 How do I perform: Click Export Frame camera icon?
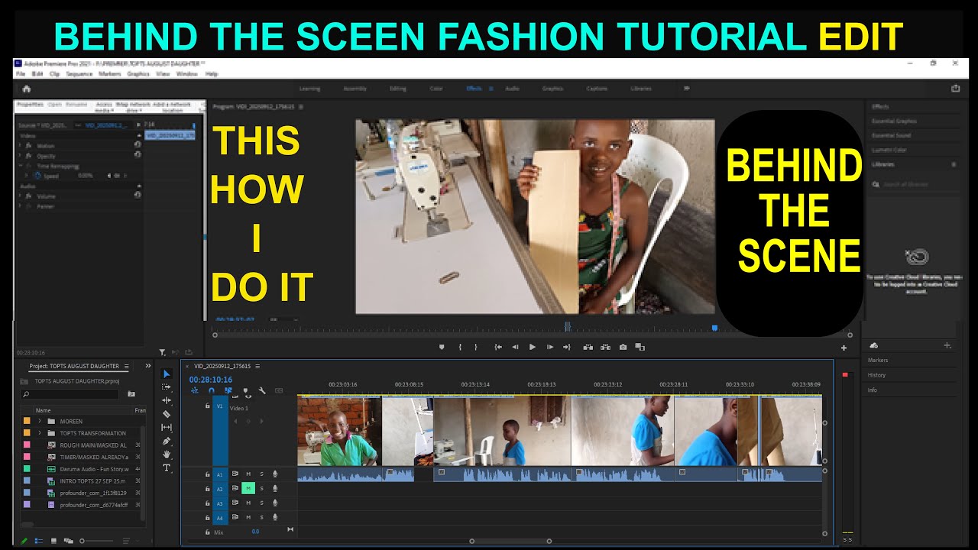(623, 347)
